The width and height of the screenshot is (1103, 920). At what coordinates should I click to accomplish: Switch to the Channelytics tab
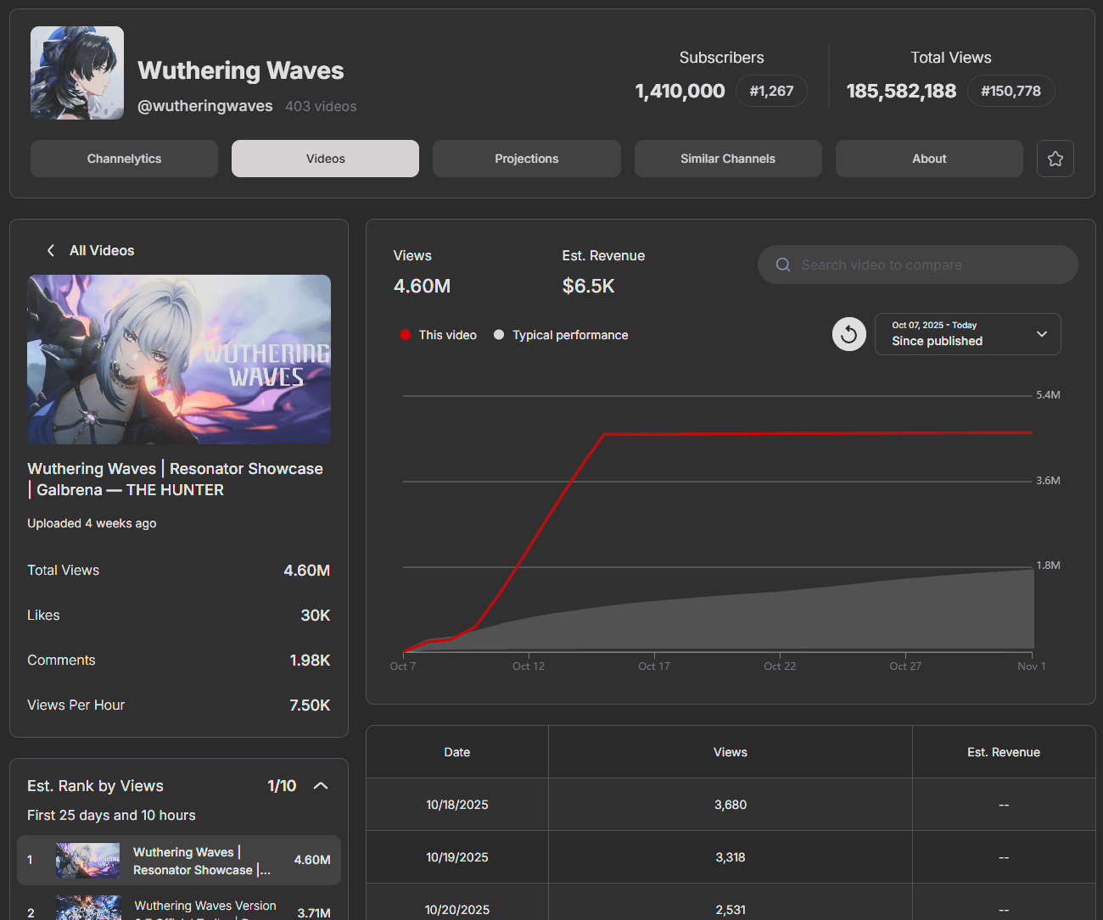[124, 159]
